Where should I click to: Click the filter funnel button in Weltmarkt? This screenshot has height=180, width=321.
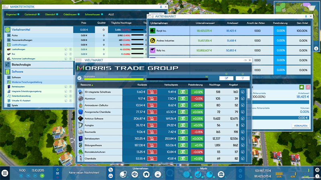242,78
